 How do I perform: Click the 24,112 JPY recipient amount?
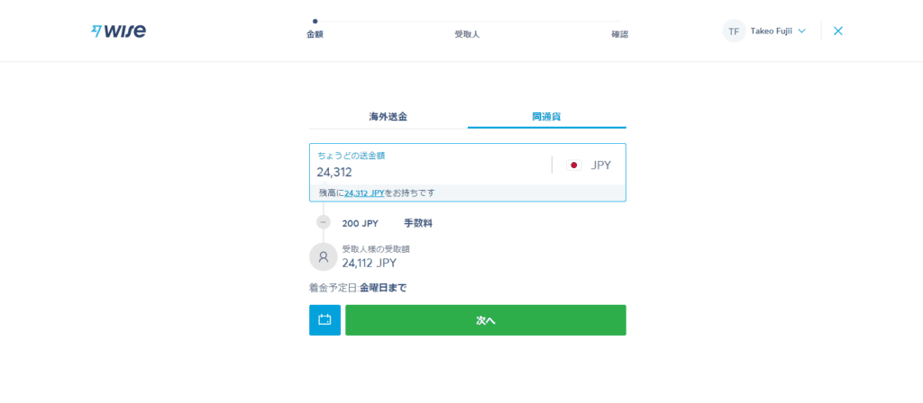[370, 263]
